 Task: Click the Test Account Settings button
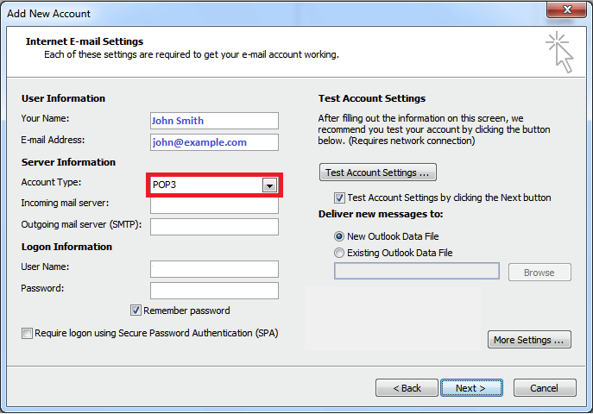[x=378, y=172]
